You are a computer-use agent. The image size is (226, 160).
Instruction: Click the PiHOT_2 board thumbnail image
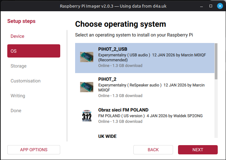(x=87, y=87)
